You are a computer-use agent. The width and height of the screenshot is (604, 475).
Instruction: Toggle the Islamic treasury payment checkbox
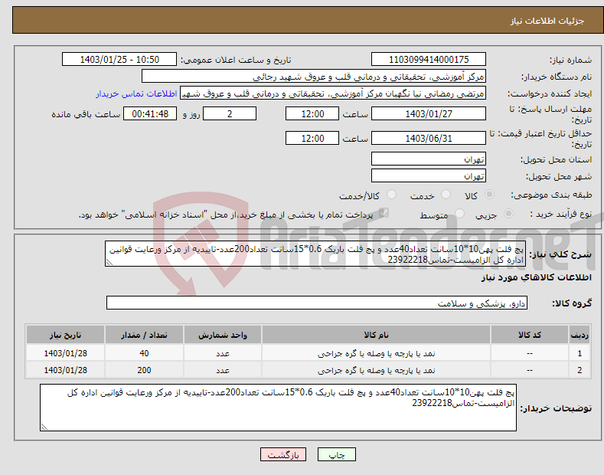tap(384, 213)
